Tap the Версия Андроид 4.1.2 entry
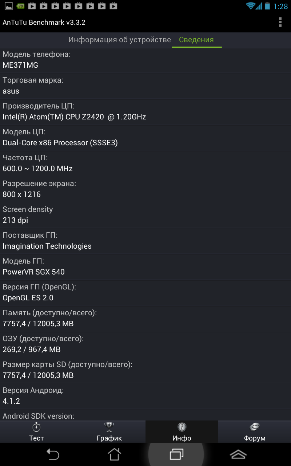This screenshot has height=466, width=291. (x=145, y=396)
